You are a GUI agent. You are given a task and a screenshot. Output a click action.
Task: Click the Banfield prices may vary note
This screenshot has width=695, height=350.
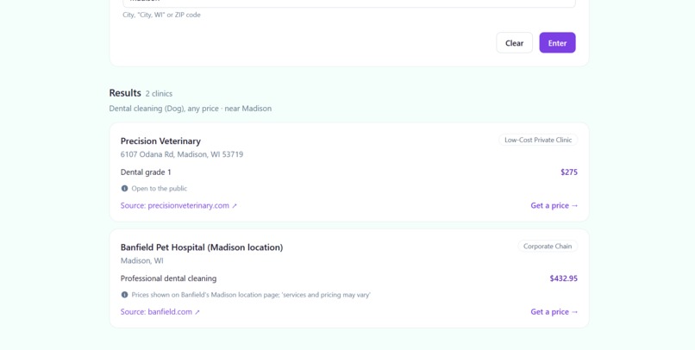(x=251, y=295)
